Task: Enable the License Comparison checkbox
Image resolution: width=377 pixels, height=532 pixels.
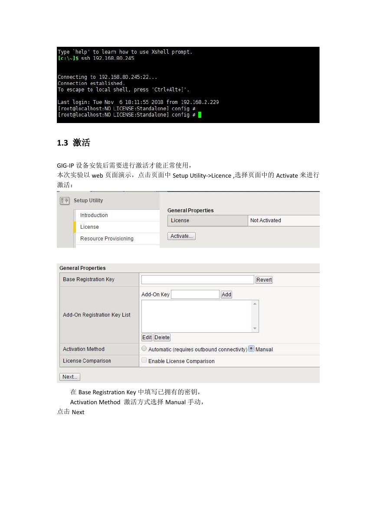Action: click(x=144, y=360)
